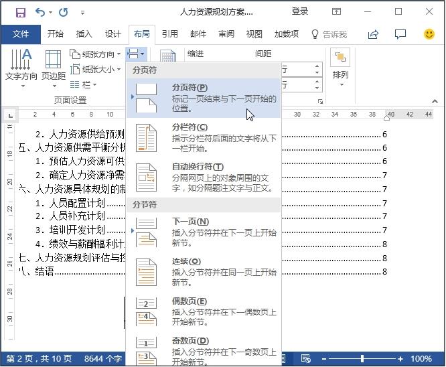Select 分页符(P) page break option
Screen dimensions: 446x367
(x=204, y=98)
